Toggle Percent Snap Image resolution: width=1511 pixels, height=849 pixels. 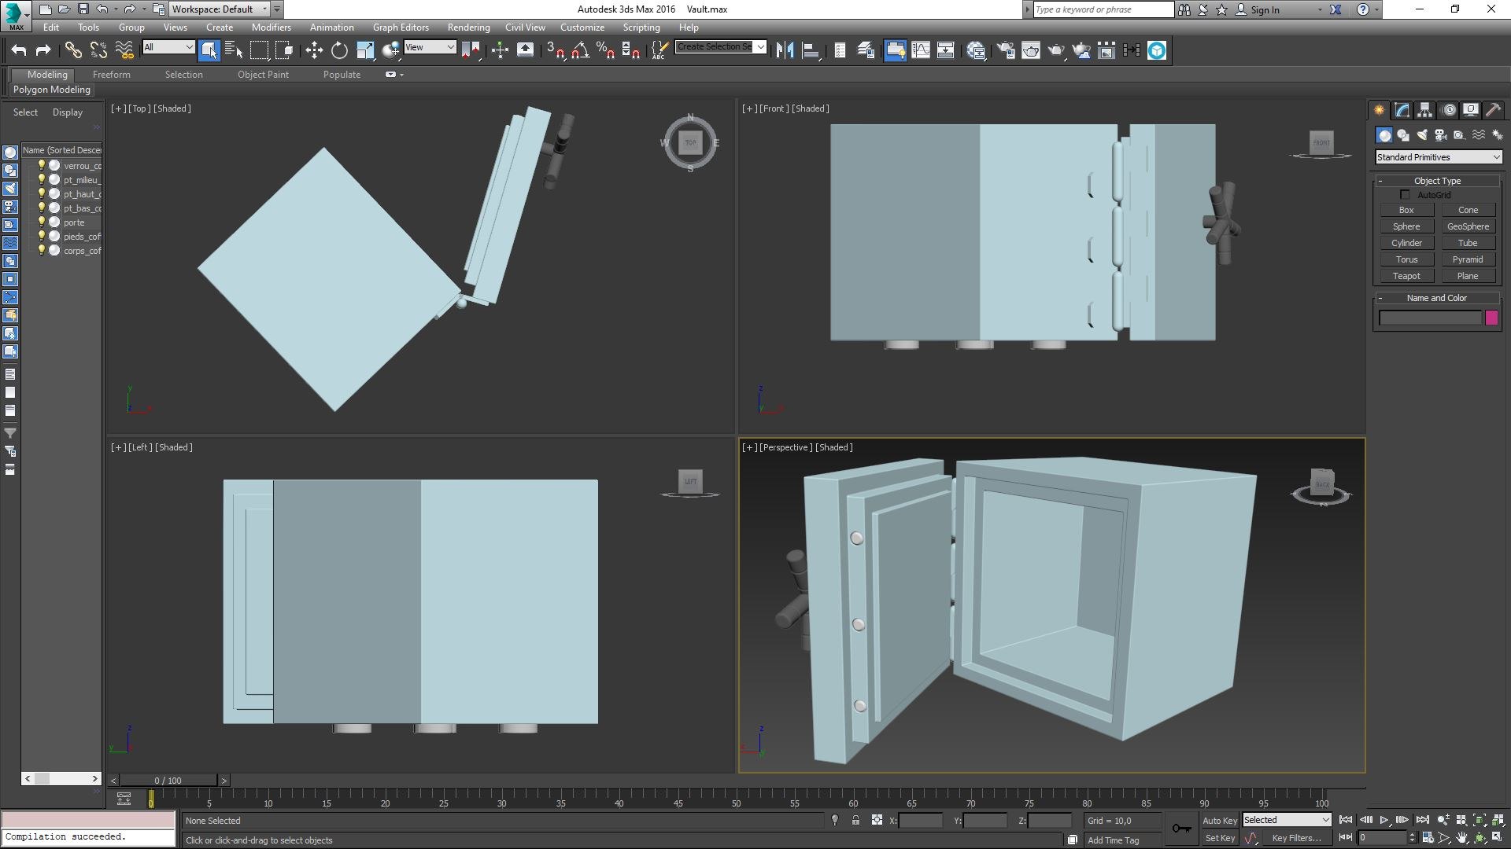click(606, 50)
